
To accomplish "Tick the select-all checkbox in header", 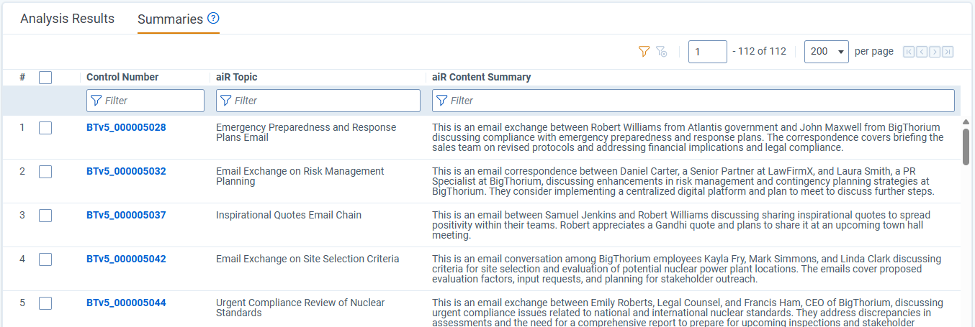I will pos(45,78).
